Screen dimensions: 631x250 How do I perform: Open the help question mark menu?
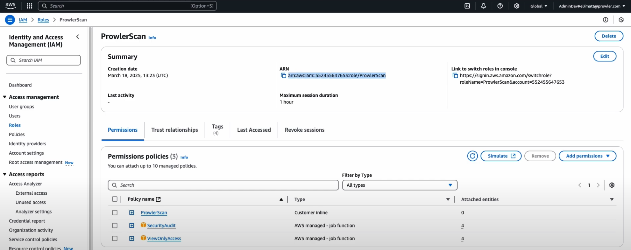coord(500,6)
